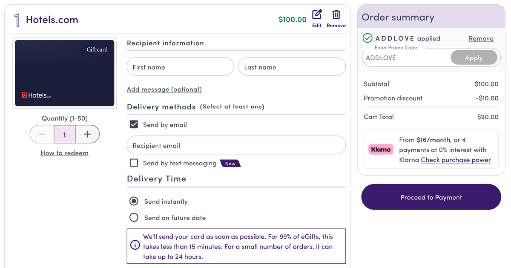
Task: Click the Hotels.com title text
Action: click(52, 20)
